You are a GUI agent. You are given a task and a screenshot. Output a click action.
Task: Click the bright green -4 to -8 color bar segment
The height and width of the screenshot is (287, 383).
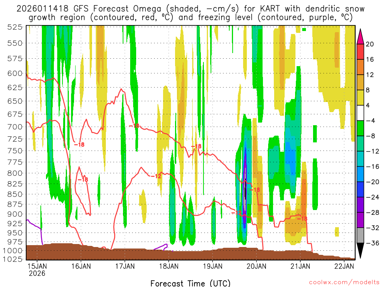[x=360, y=128]
